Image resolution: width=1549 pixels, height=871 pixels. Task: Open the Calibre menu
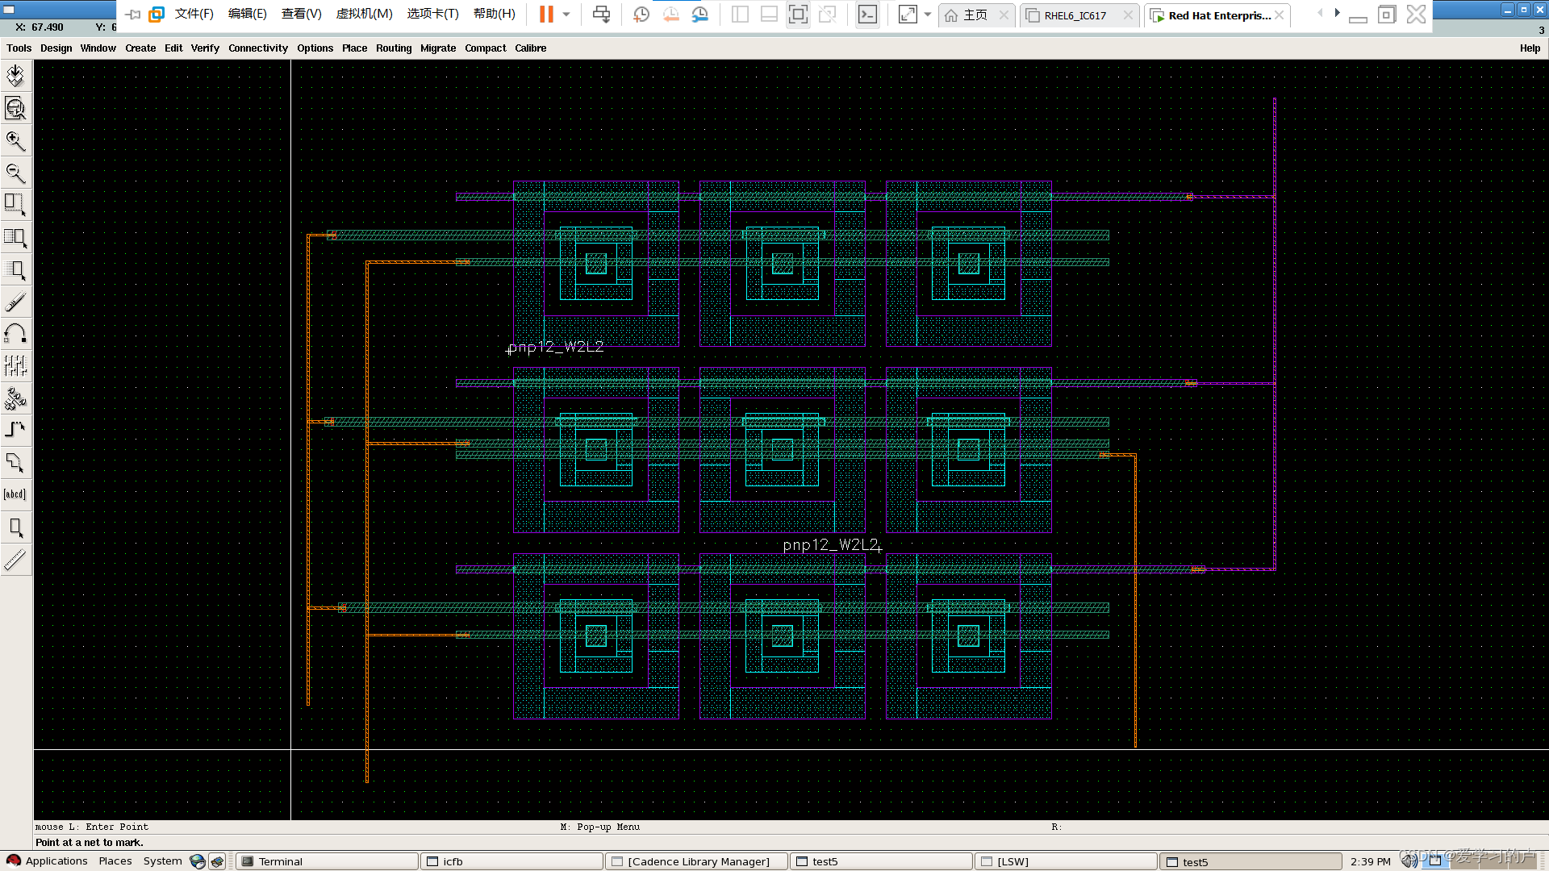click(x=530, y=48)
